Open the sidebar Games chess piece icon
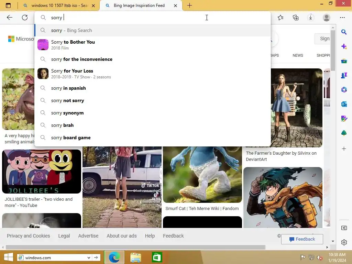 pos(344,75)
